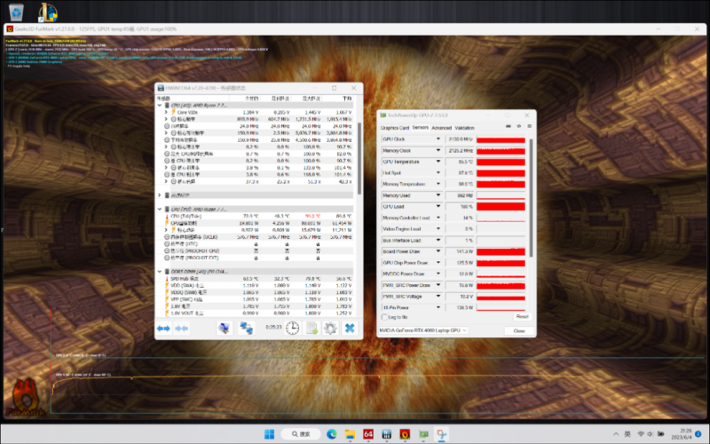Click the HWiNFO blue X close-sensors icon
The width and height of the screenshot is (710, 444).
click(350, 328)
